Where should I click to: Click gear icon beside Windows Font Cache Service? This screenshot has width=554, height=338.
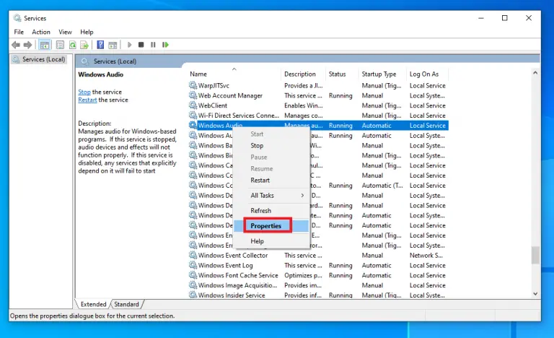tap(193, 275)
